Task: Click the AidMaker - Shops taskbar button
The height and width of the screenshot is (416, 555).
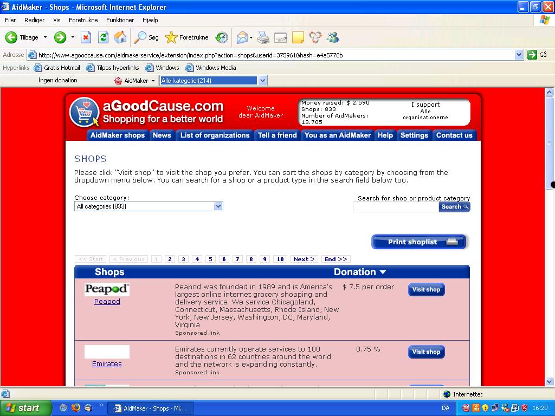Action: pos(151,408)
